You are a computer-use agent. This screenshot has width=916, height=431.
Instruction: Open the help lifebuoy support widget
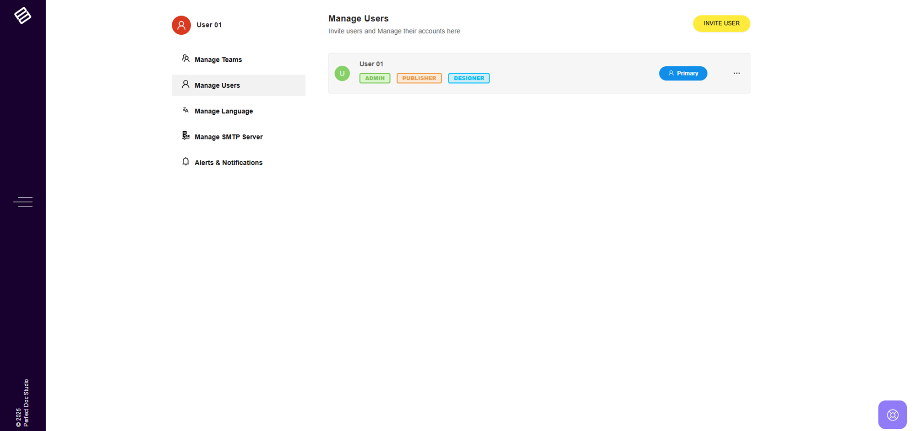pos(892,415)
